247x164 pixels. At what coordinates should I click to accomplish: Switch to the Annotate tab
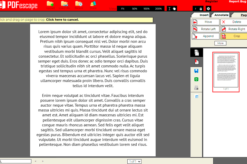click(x=221, y=15)
